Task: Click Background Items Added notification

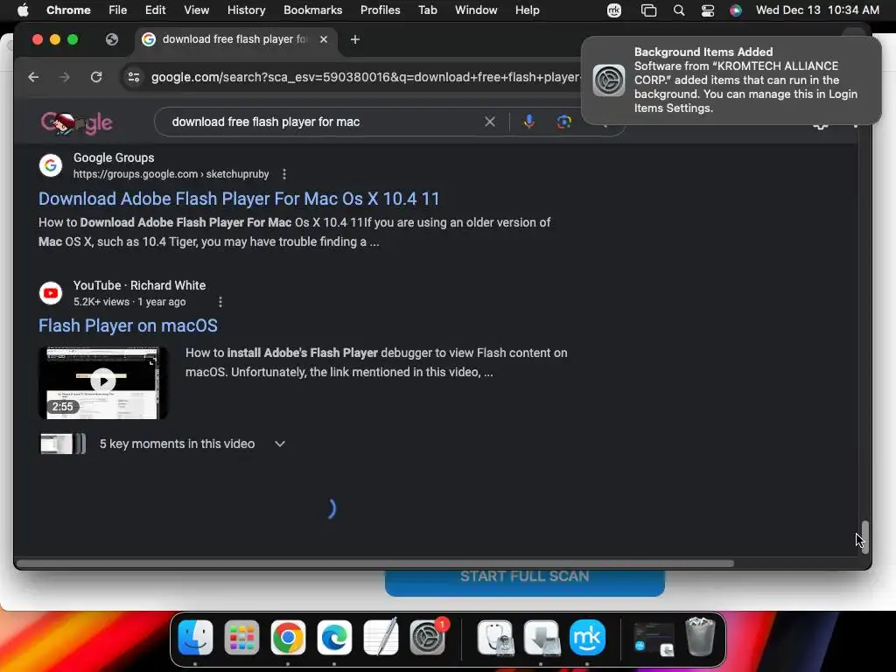Action: pyautogui.click(x=731, y=80)
